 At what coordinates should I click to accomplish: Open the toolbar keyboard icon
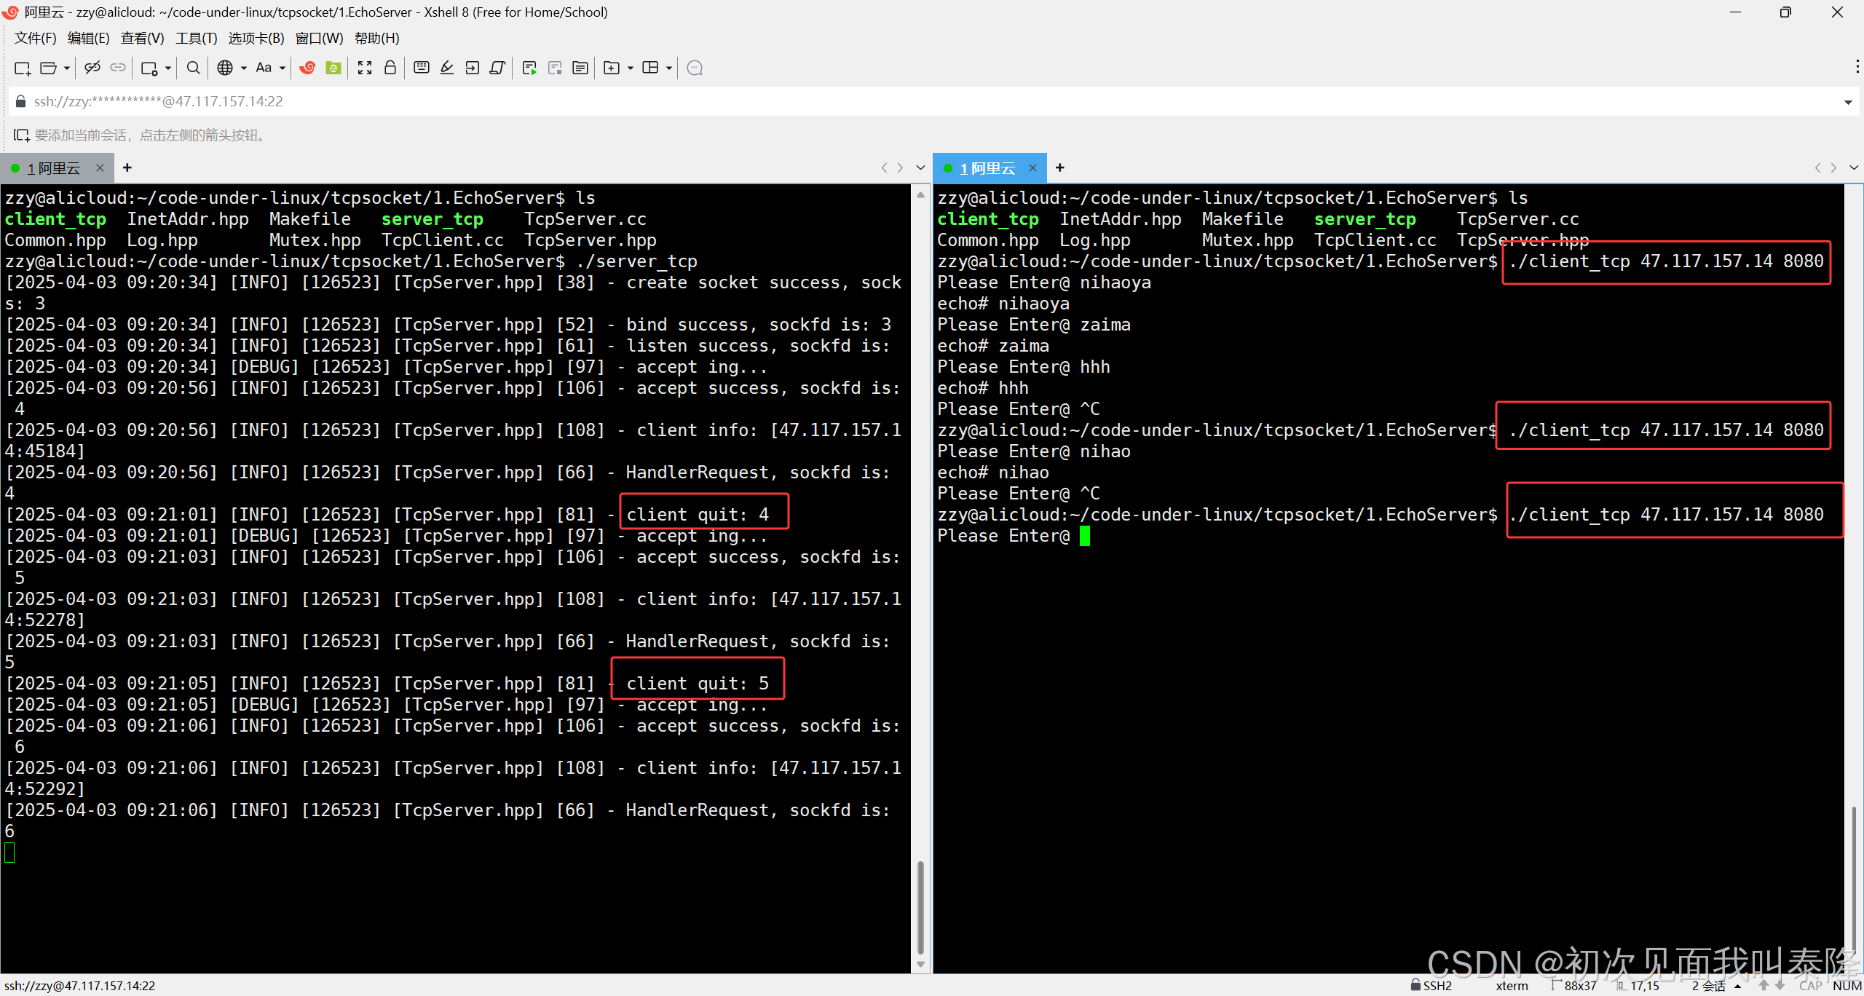click(421, 68)
